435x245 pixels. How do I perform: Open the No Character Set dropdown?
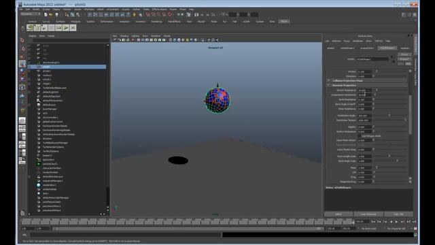pyautogui.click(x=397, y=229)
